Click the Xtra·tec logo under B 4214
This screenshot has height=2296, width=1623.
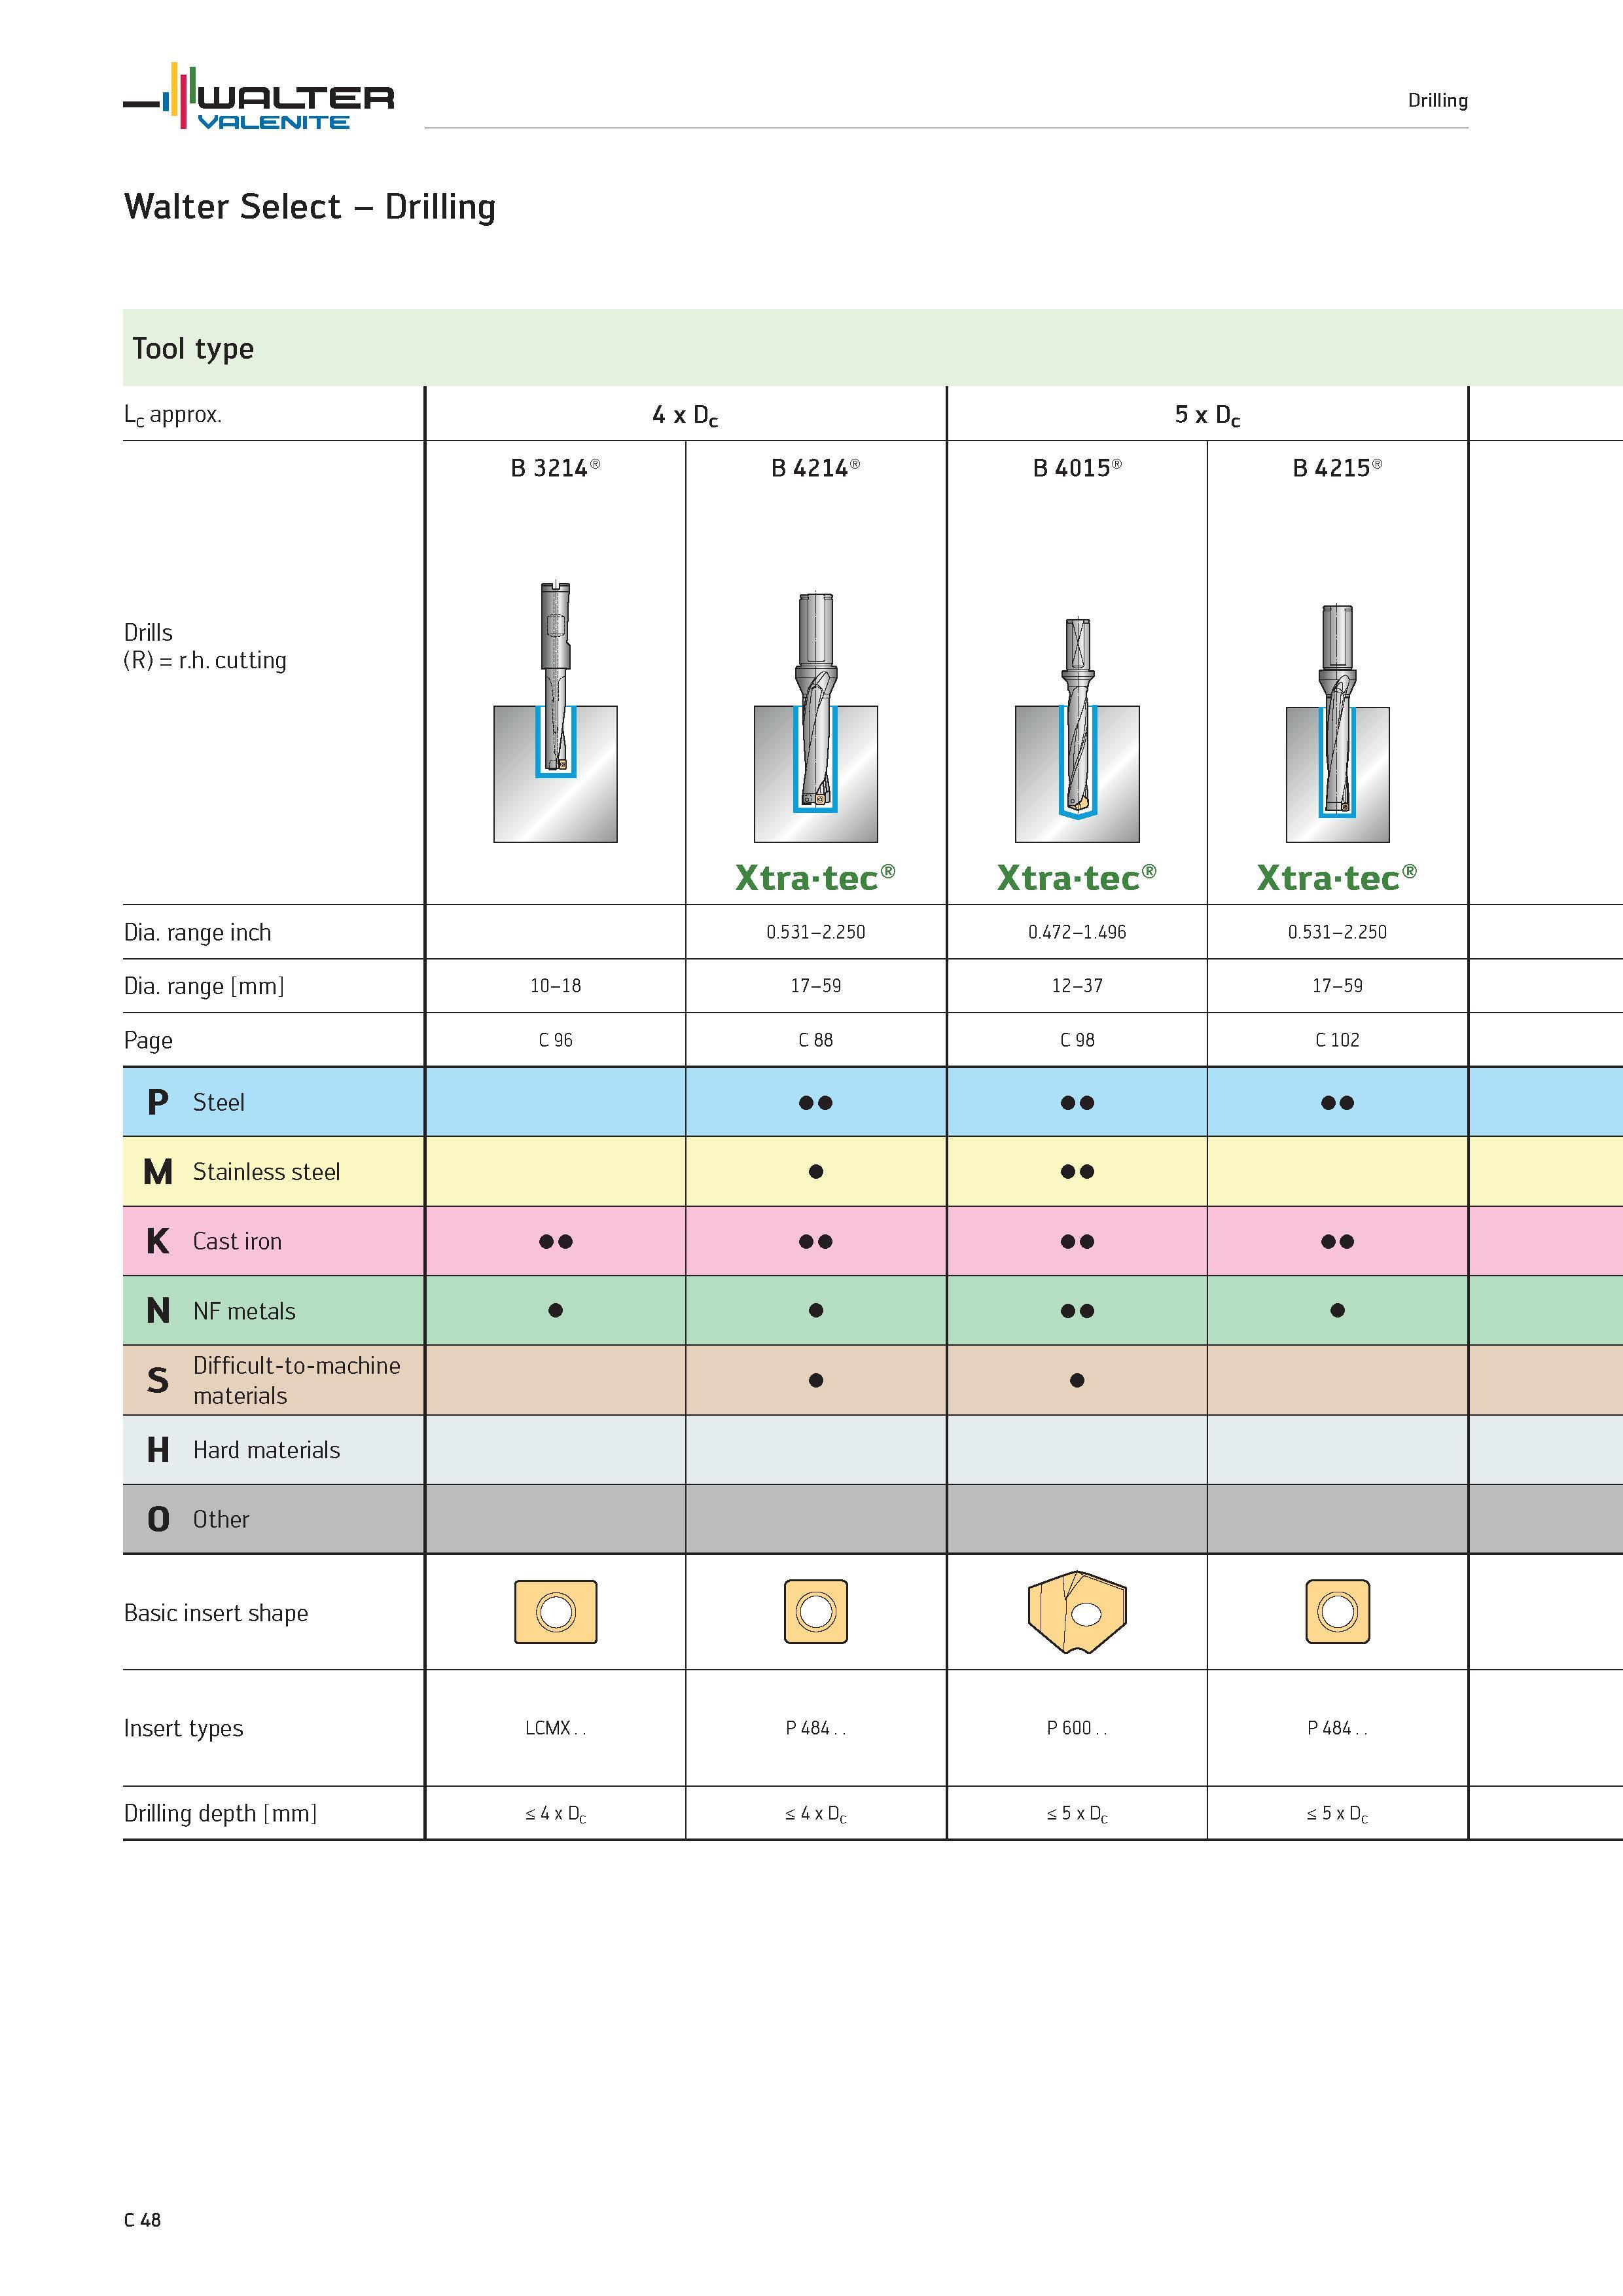point(815,877)
